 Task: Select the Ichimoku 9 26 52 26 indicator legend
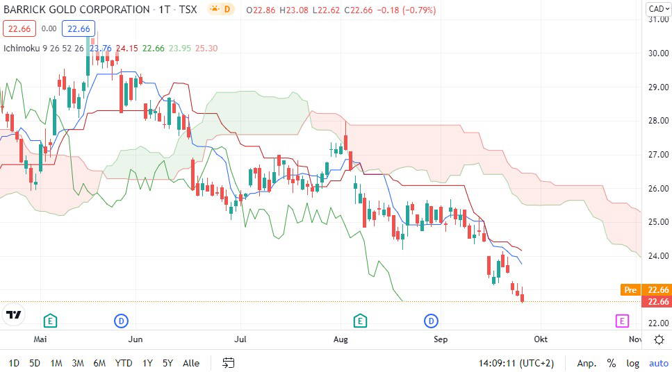(x=44, y=49)
